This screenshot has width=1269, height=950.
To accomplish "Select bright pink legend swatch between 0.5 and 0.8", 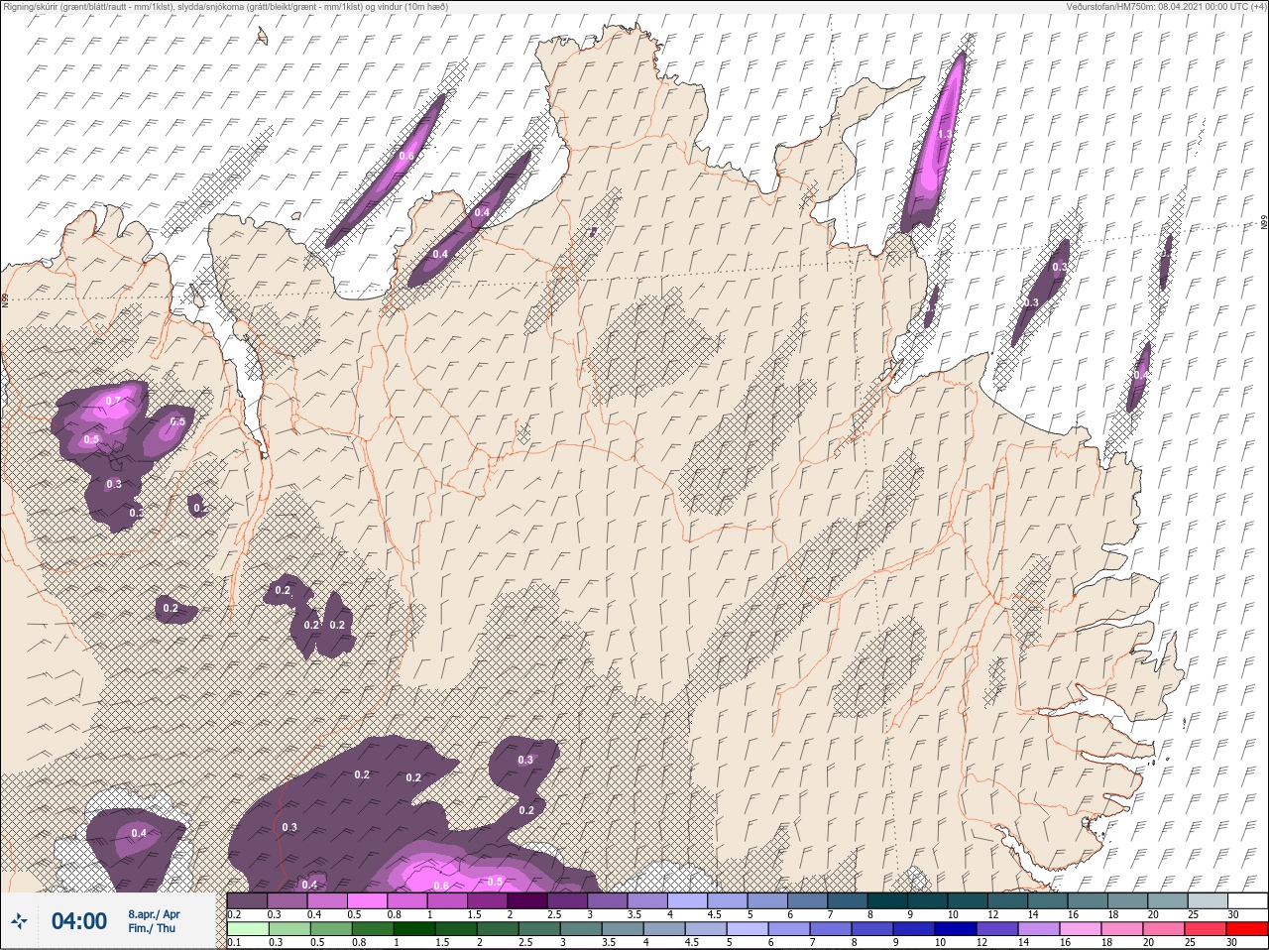I will tap(368, 900).
